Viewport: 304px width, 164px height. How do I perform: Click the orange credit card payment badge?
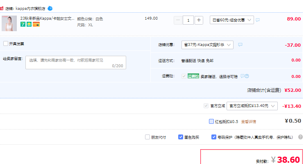click(x=36, y=24)
